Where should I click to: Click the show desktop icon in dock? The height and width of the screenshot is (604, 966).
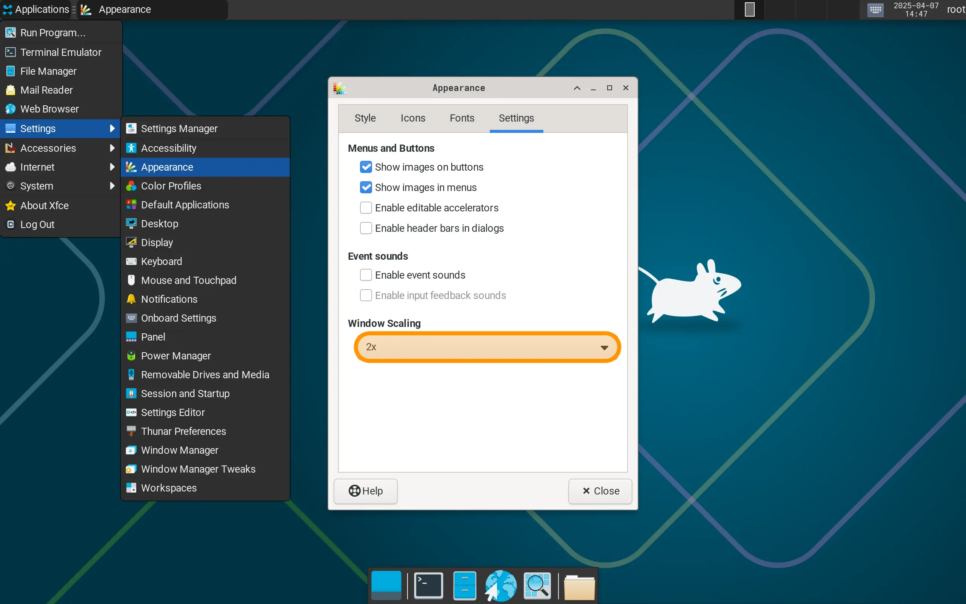coord(386,585)
